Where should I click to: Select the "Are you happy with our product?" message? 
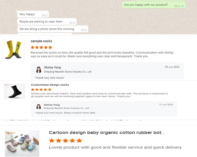146,5
